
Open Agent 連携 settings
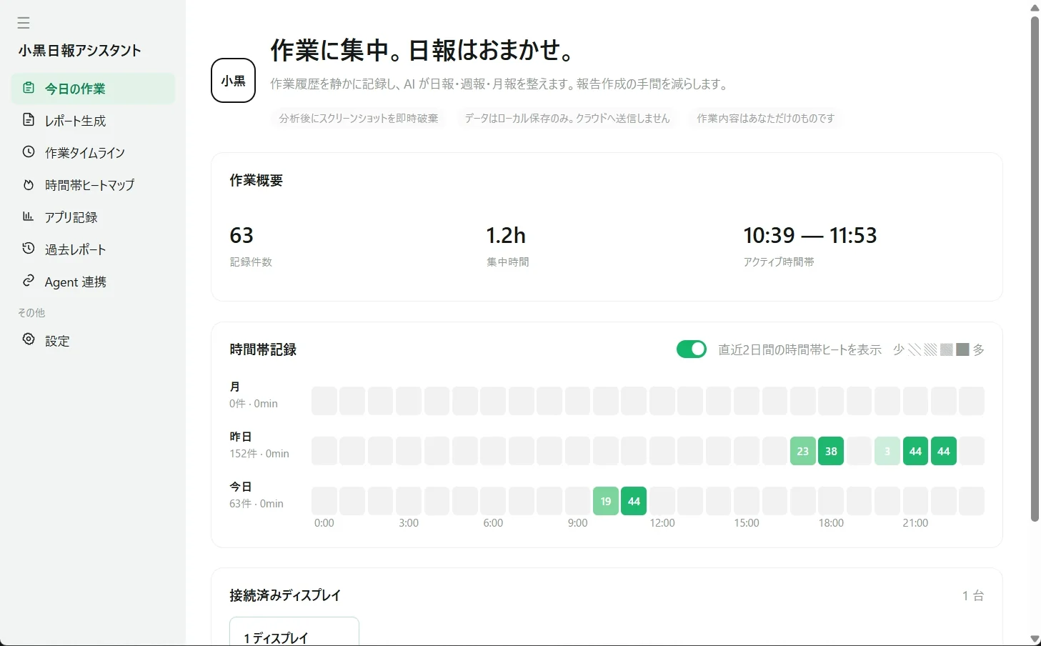[93, 282]
